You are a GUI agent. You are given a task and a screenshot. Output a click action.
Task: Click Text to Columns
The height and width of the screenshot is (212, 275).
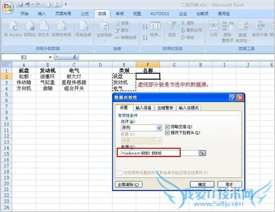pyautogui.click(x=214, y=29)
